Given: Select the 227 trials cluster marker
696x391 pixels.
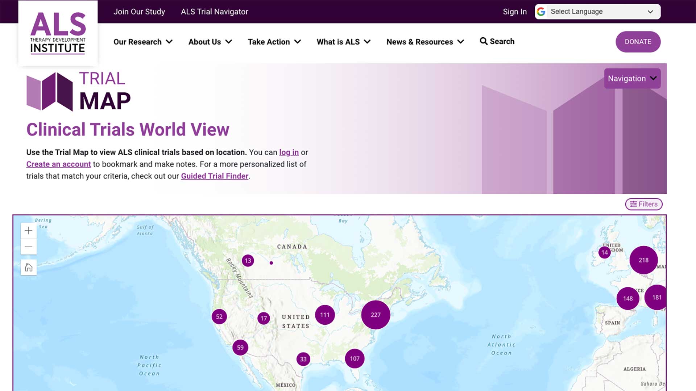Looking at the screenshot, I should point(376,315).
